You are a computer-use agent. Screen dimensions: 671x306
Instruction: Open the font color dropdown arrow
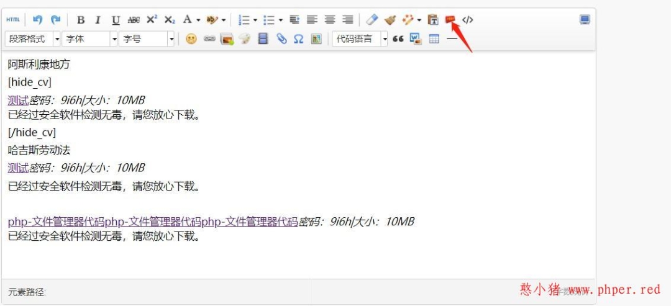tap(198, 20)
